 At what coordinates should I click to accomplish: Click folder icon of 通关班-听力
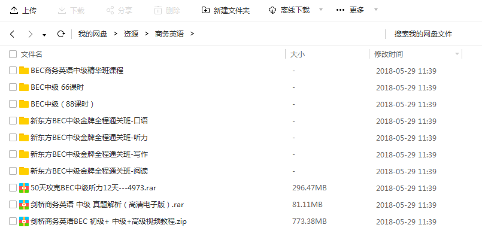click(x=24, y=138)
